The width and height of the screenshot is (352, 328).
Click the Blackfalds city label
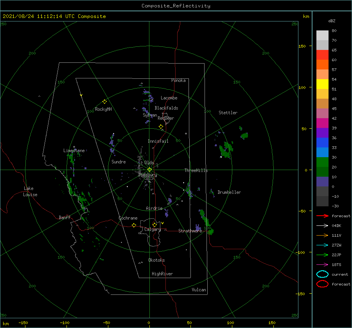click(166, 108)
